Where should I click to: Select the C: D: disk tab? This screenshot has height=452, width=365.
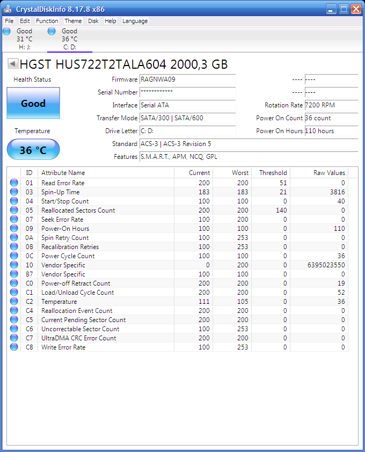tap(69, 39)
